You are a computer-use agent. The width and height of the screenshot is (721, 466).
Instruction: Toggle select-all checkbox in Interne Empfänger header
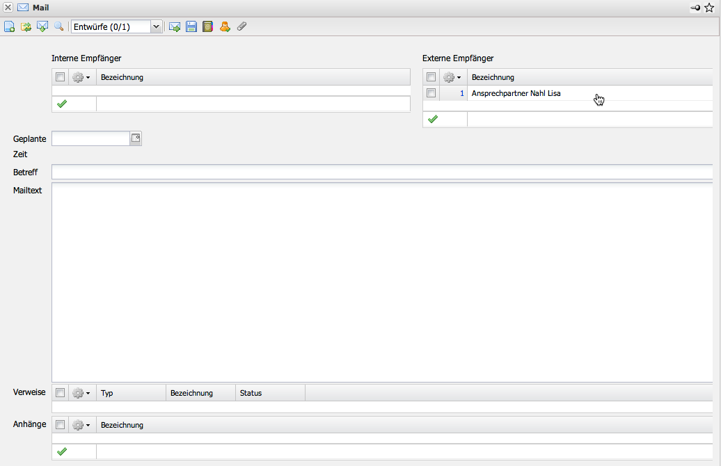(x=61, y=77)
